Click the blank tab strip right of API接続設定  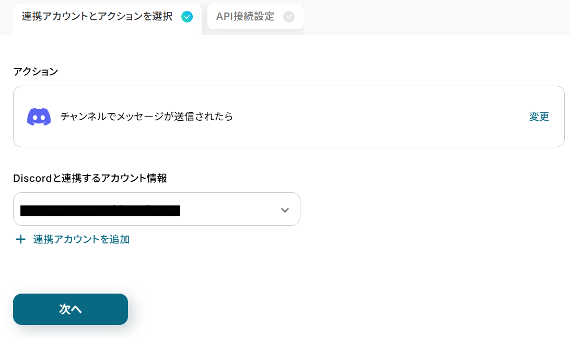pos(434,17)
